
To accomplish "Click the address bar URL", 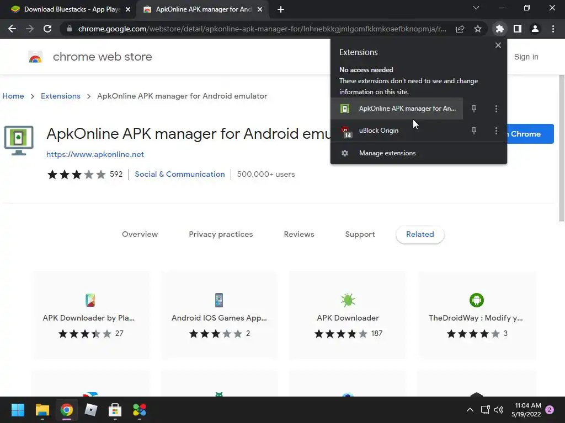I will click(x=262, y=29).
